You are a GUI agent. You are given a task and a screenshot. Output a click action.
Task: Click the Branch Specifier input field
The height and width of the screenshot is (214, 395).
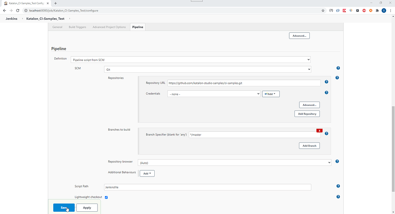click(255, 134)
